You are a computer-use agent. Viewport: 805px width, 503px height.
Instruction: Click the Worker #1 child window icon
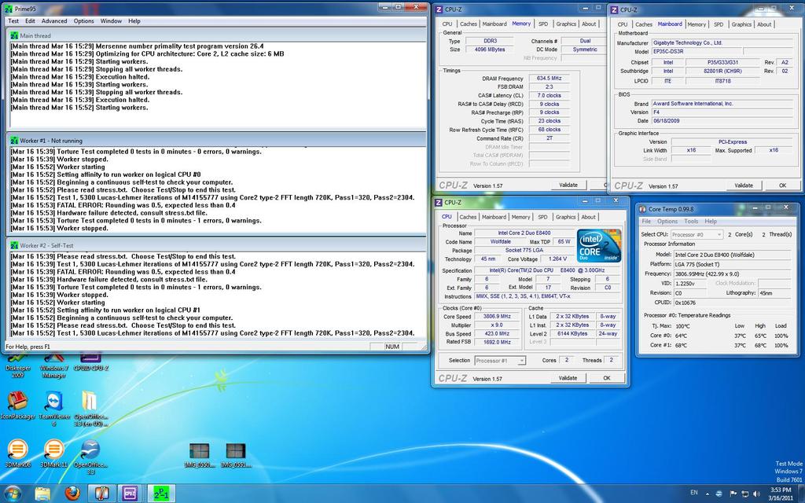point(14,140)
